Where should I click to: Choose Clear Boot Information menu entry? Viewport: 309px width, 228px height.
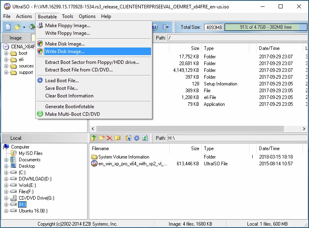tap(94, 96)
